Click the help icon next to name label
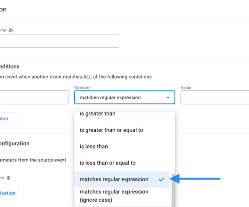 pyautogui.click(x=11, y=30)
